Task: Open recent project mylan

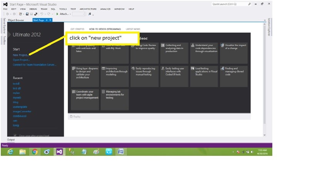Action: pyautogui.click(x=16, y=93)
